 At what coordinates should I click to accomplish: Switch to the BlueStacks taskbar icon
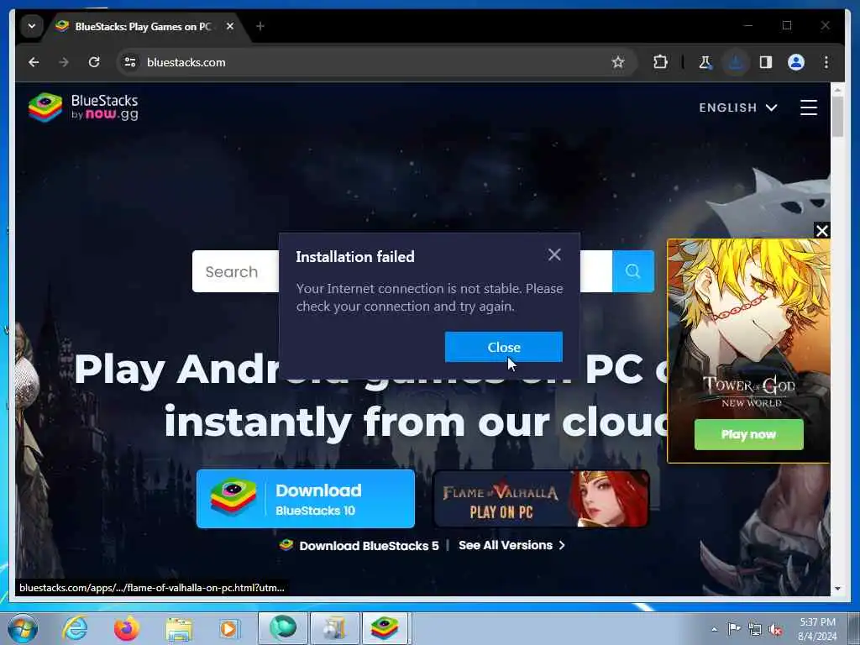[x=385, y=628]
